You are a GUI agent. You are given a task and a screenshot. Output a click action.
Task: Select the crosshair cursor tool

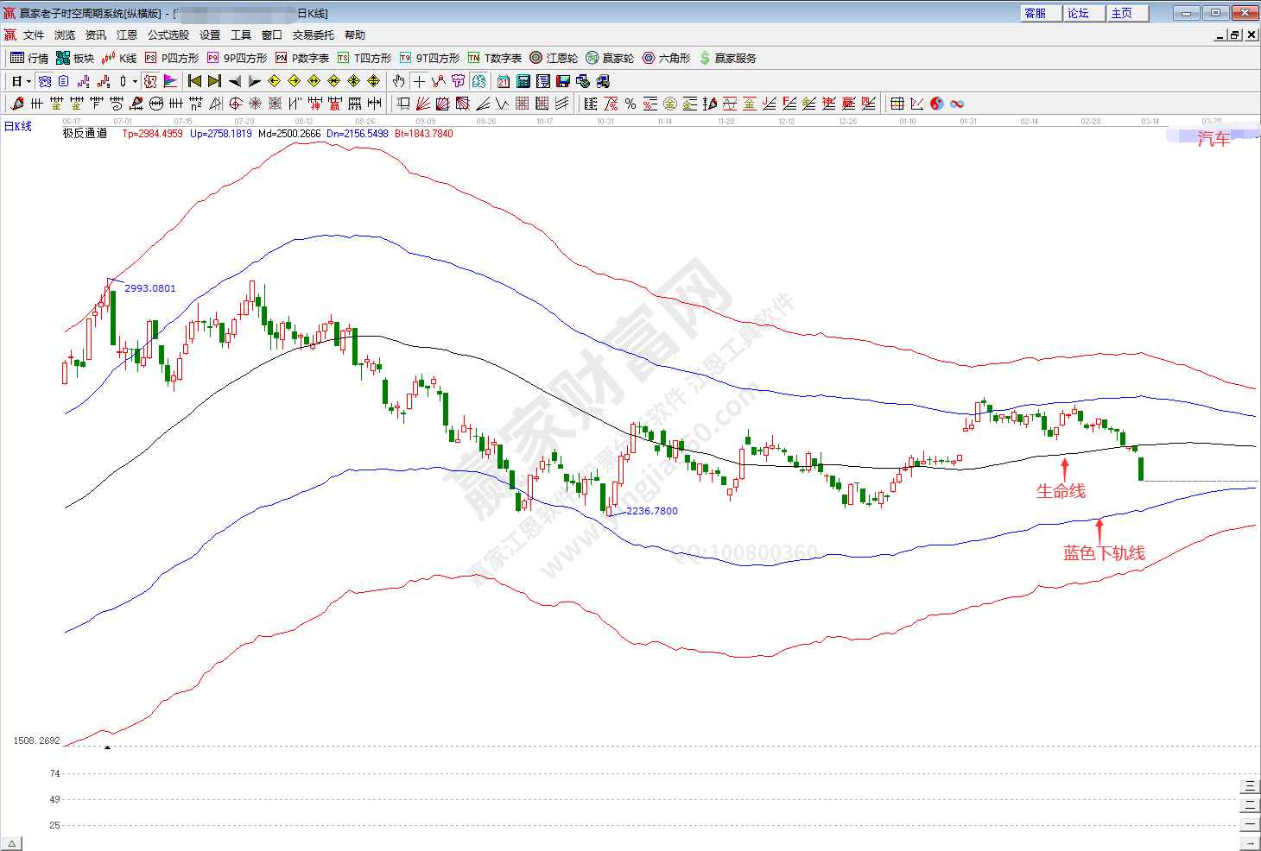click(x=419, y=81)
